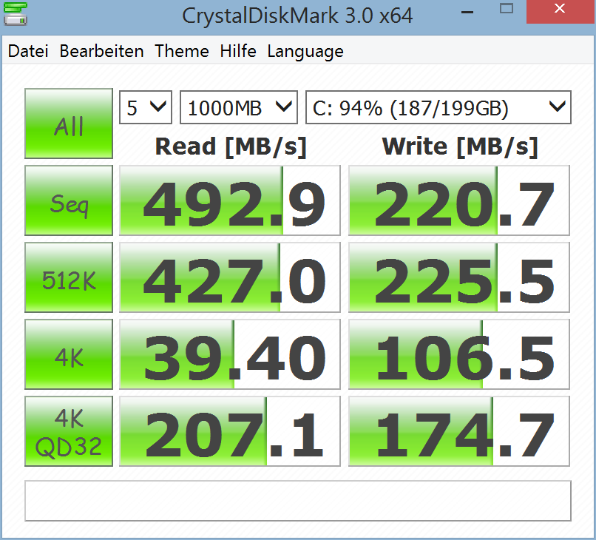Image resolution: width=596 pixels, height=540 pixels.
Task: Expand the 1000MB test size dropdown
Action: click(x=239, y=107)
